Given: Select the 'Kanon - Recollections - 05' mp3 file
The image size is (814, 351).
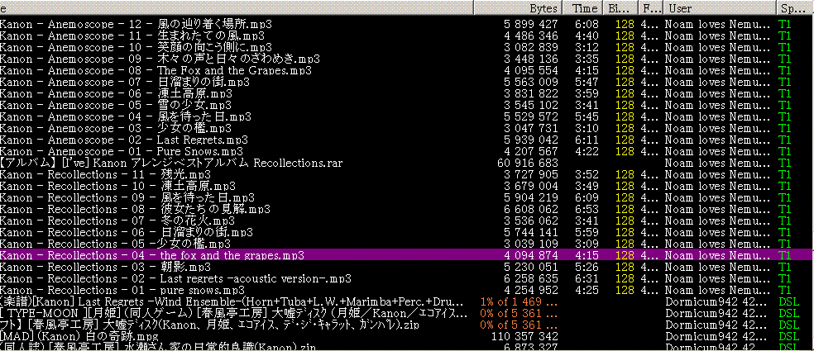Looking at the screenshot, I should 115,244.
